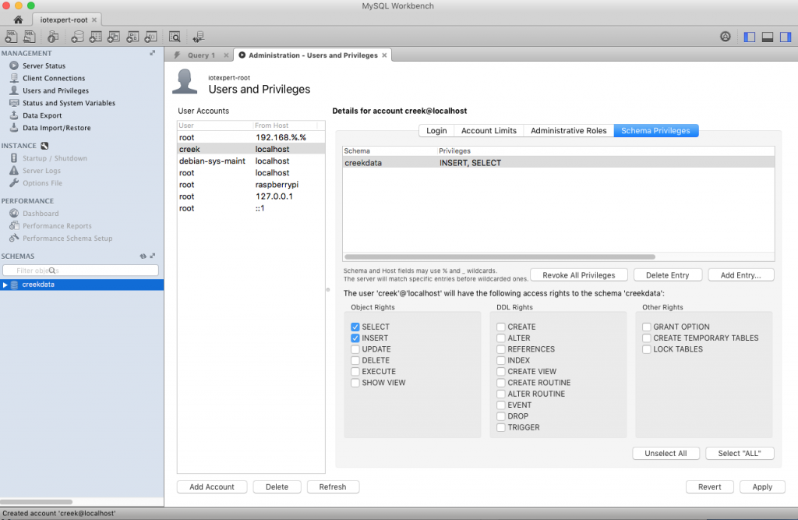Open the preferences gear icon

(x=726, y=37)
